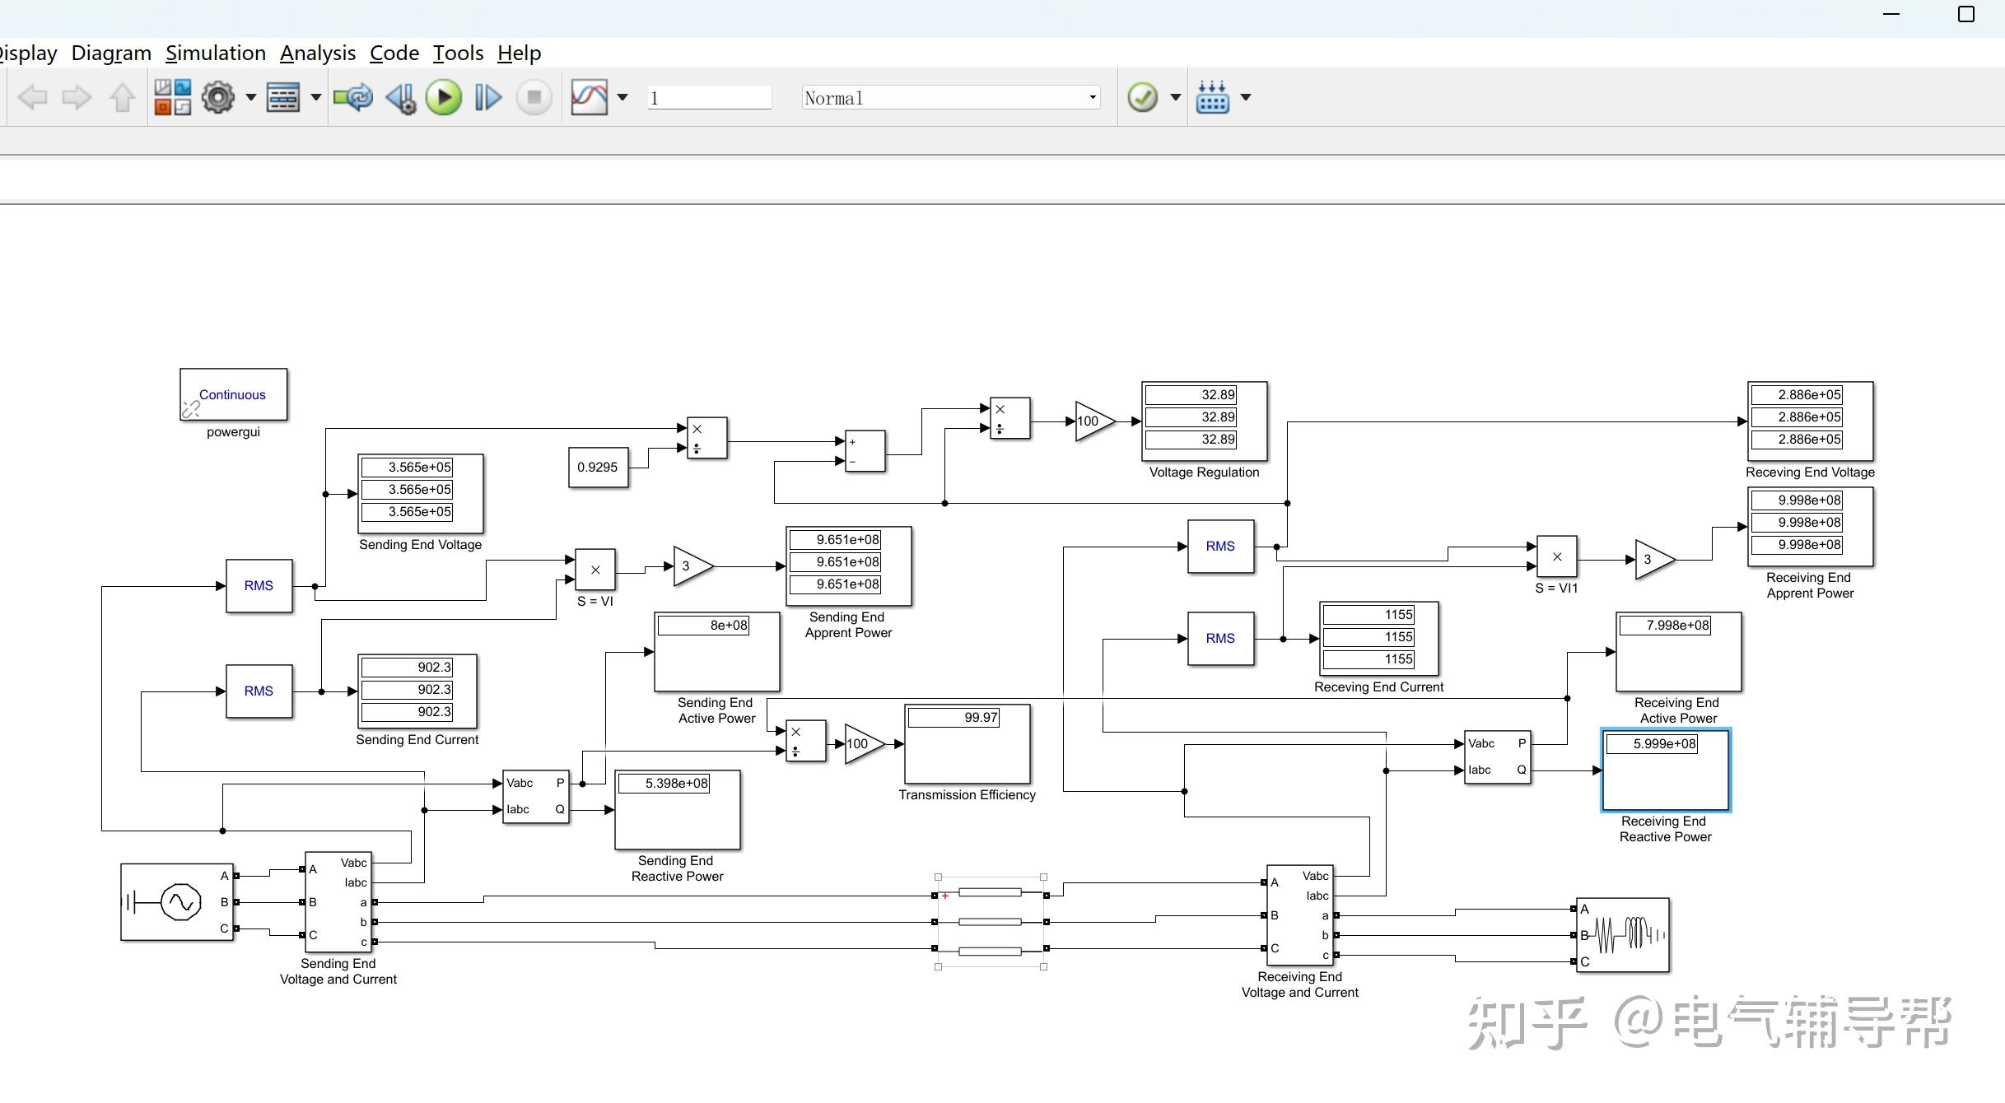Click the simulation stop time field showing 1
Viewport: 2005px width, 1103px height.
[708, 97]
